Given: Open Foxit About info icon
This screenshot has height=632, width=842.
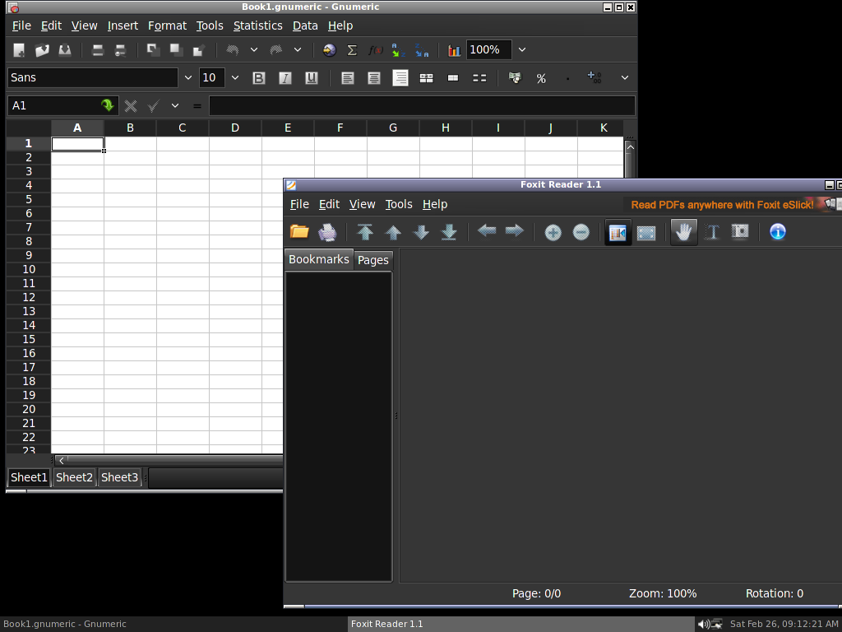Looking at the screenshot, I should (778, 231).
